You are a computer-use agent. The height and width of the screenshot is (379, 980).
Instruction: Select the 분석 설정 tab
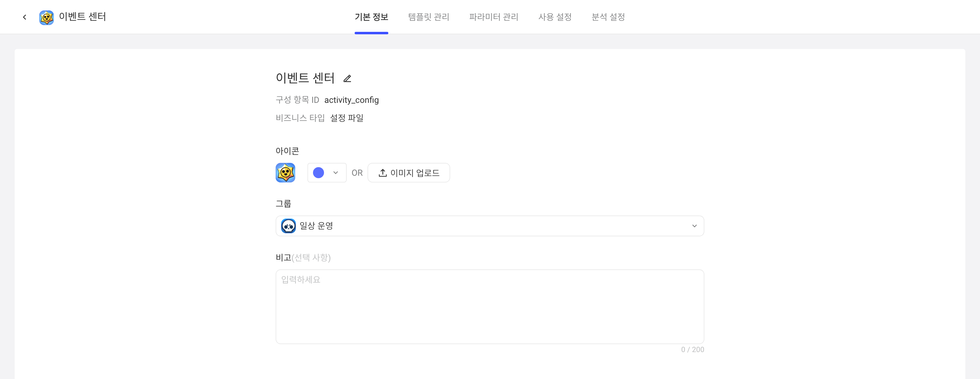pos(608,17)
